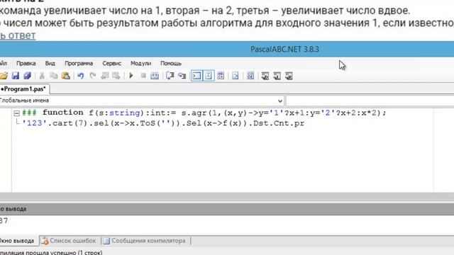The image size is (454, 255).
Task: Switch to Сообщения компилятора tab
Action: click(x=145, y=241)
